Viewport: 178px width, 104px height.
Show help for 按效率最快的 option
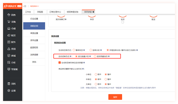tap(109, 56)
